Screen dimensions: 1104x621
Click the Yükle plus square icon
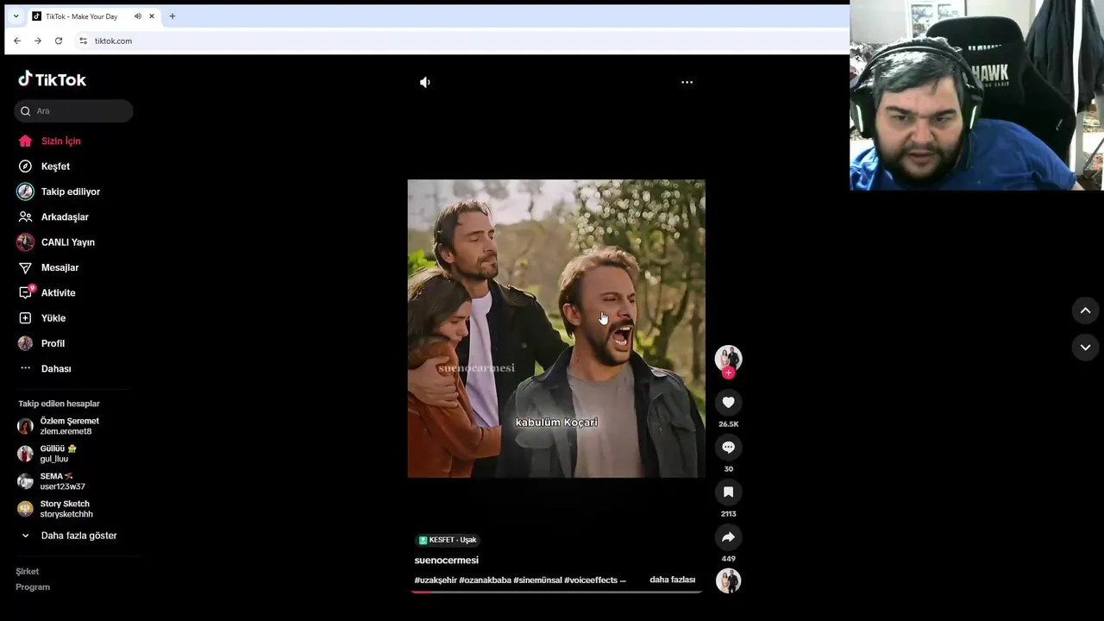(x=25, y=318)
